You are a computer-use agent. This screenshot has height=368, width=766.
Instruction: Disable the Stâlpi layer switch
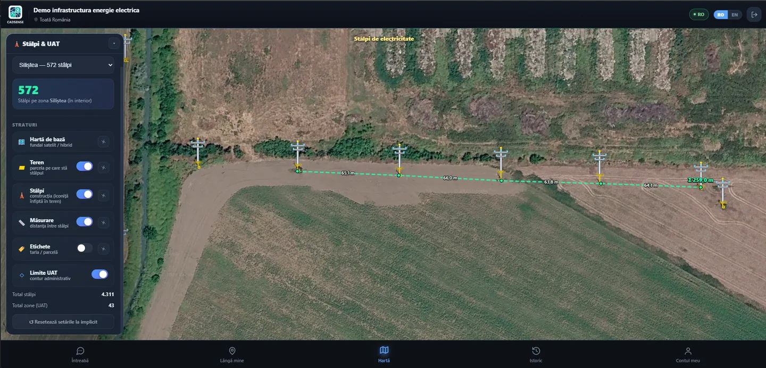[85, 194]
